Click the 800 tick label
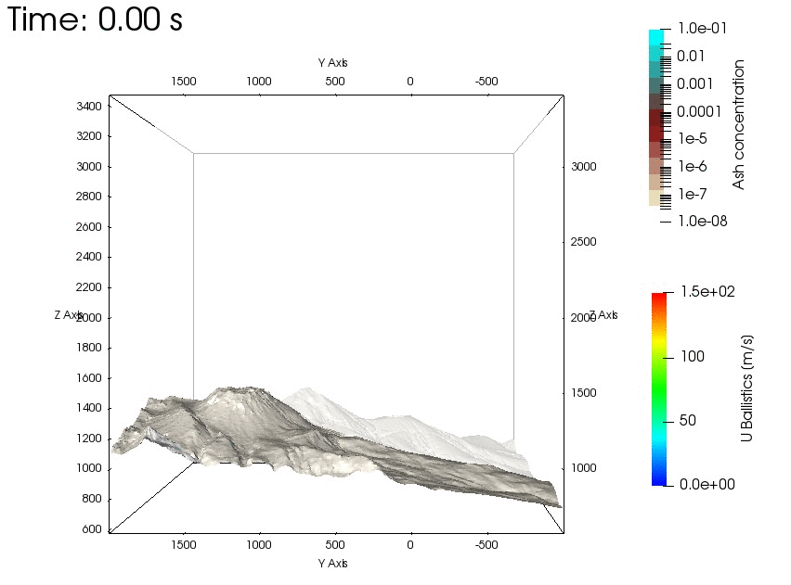Viewport: 791px width, 585px height. click(x=92, y=499)
